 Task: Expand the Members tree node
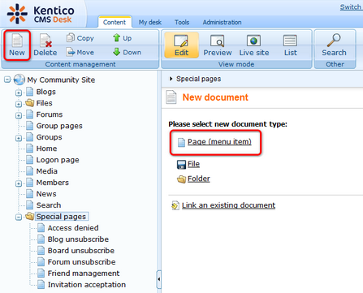[19, 183]
